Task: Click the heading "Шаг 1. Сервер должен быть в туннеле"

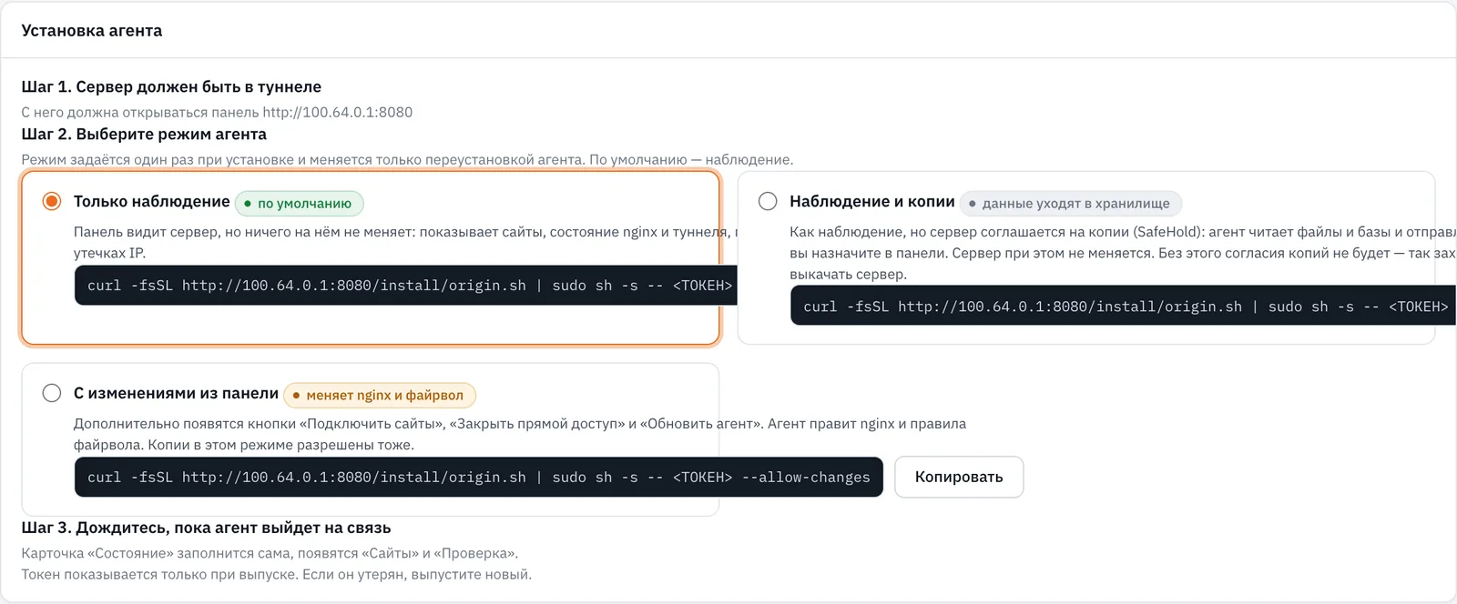Action: (171, 86)
